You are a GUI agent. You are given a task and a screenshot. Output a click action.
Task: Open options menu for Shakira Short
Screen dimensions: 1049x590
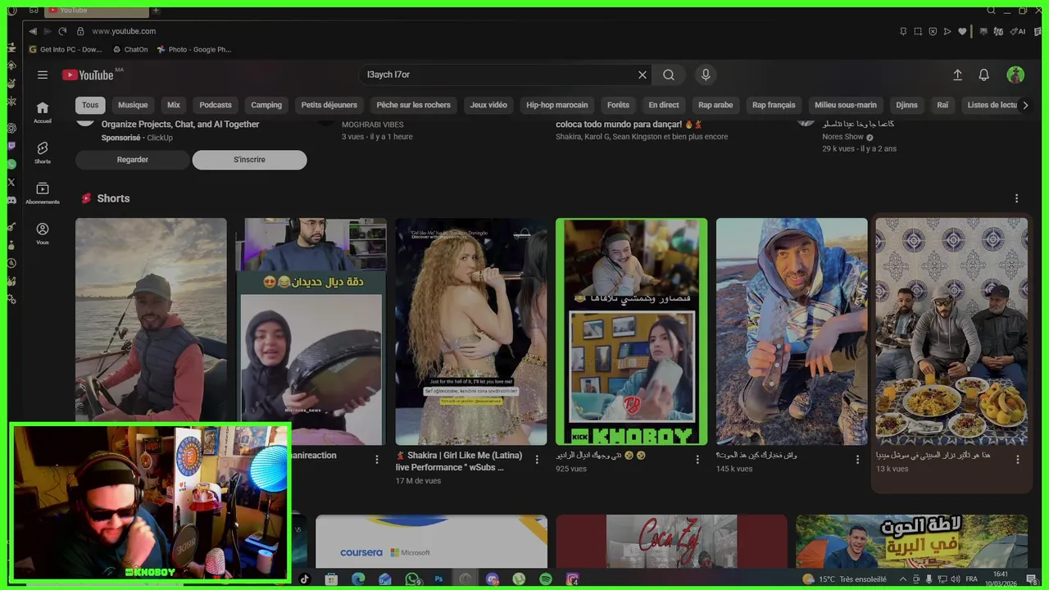(537, 460)
